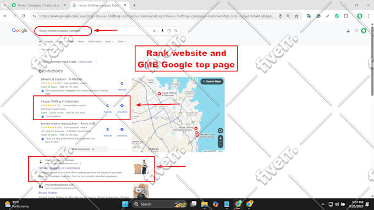374x210 pixels.
Task: Open House Shifting in Dammam result title
Action: pos(59,168)
